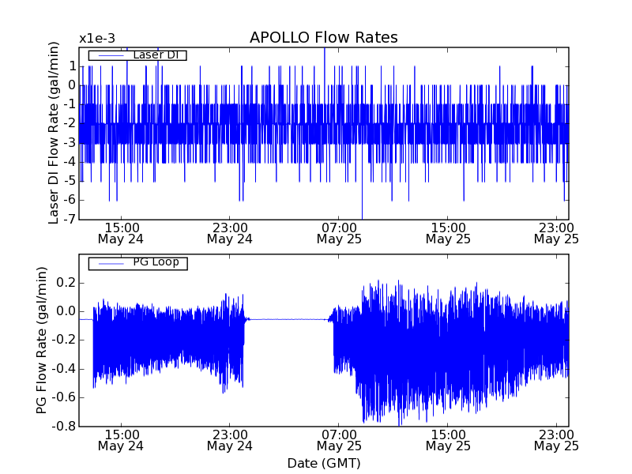Screen dimensions: 632x474
Task: Click 07:00 May 25 tick under top plot
Action: [x=339, y=232]
